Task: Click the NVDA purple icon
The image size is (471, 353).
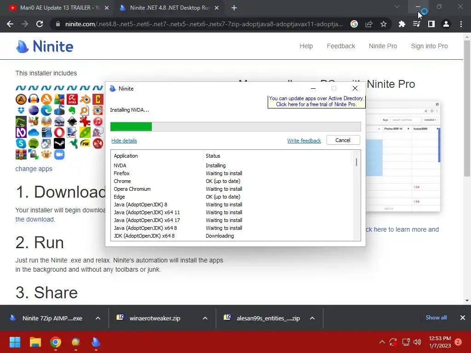Action: point(21,132)
